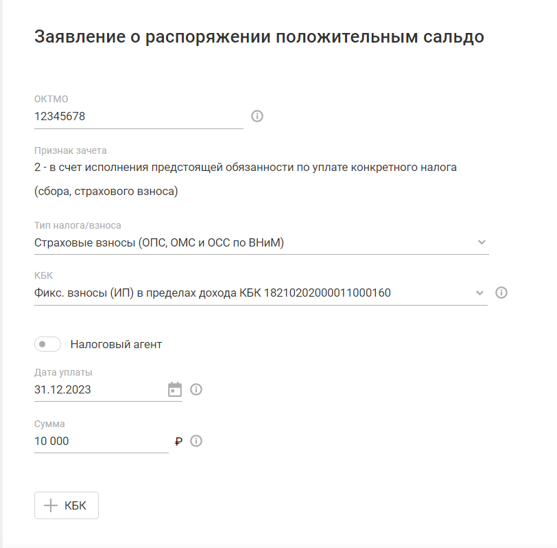Focus the Дата уплаты field 31.12.2023
This screenshot has width=557, height=548.
[96, 390]
